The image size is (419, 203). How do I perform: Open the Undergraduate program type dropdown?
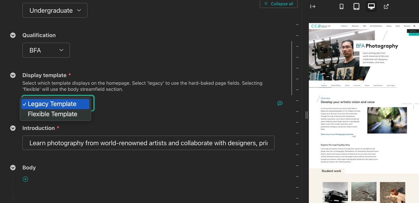coord(55,10)
